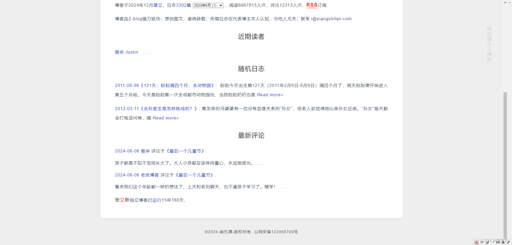This screenshot has width=512, height=245.
Task: Click Read more» after the 动物园 excerpt
Action: tap(270, 95)
